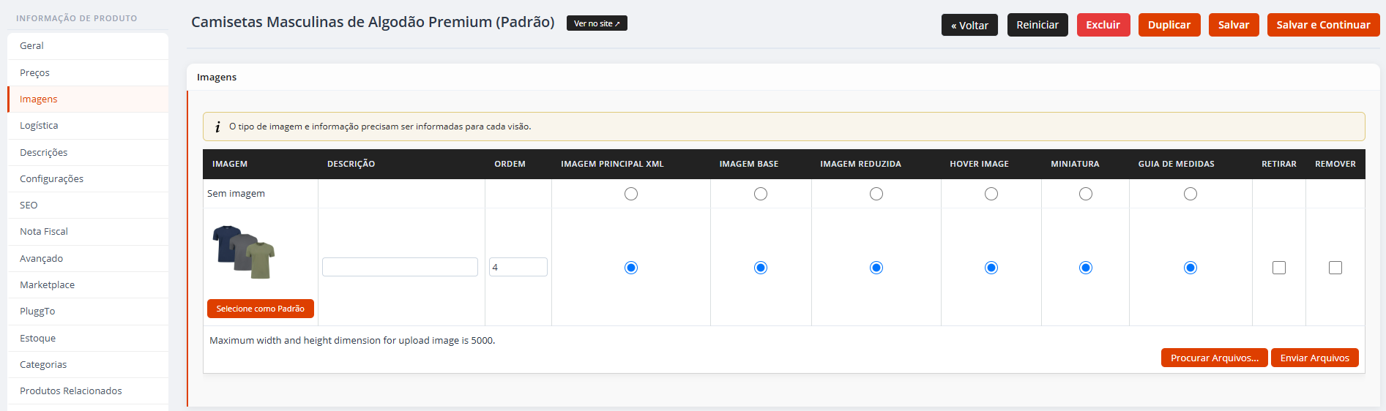This screenshot has height=411, width=1386.
Task: Select t-shirt image as Miniatura
Action: [x=1086, y=268]
